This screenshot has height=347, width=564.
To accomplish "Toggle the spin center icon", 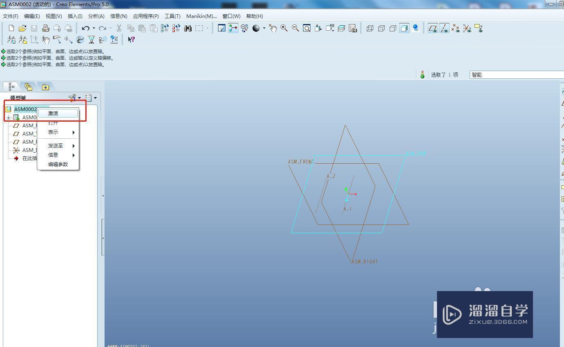I will [x=233, y=28].
